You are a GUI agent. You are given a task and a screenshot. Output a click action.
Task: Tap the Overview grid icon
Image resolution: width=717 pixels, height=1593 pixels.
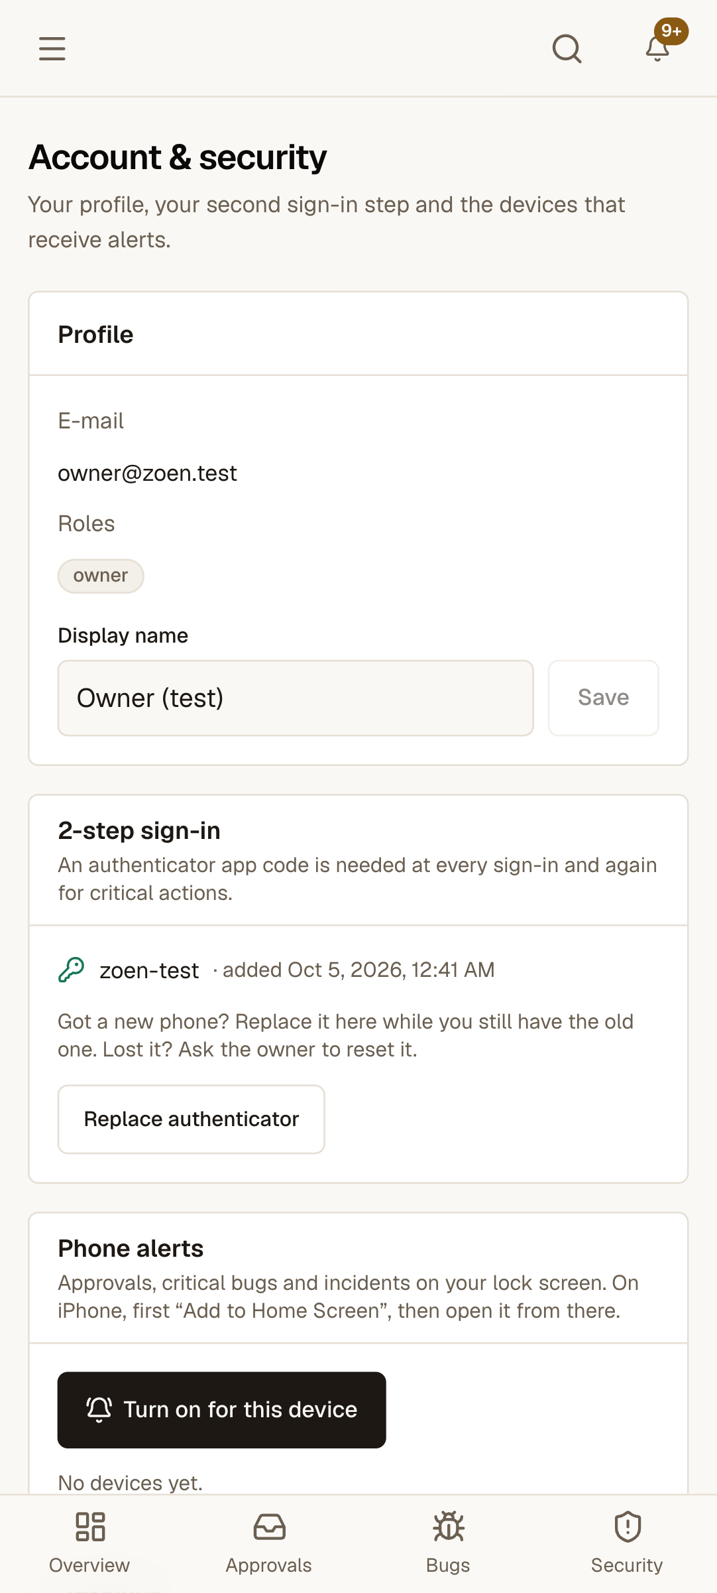pos(90,1526)
